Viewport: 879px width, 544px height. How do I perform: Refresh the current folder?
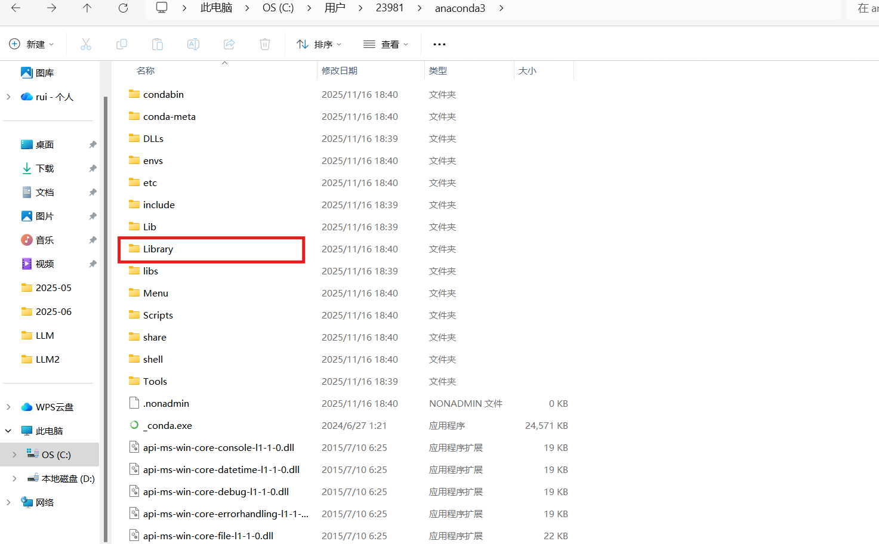tap(123, 8)
